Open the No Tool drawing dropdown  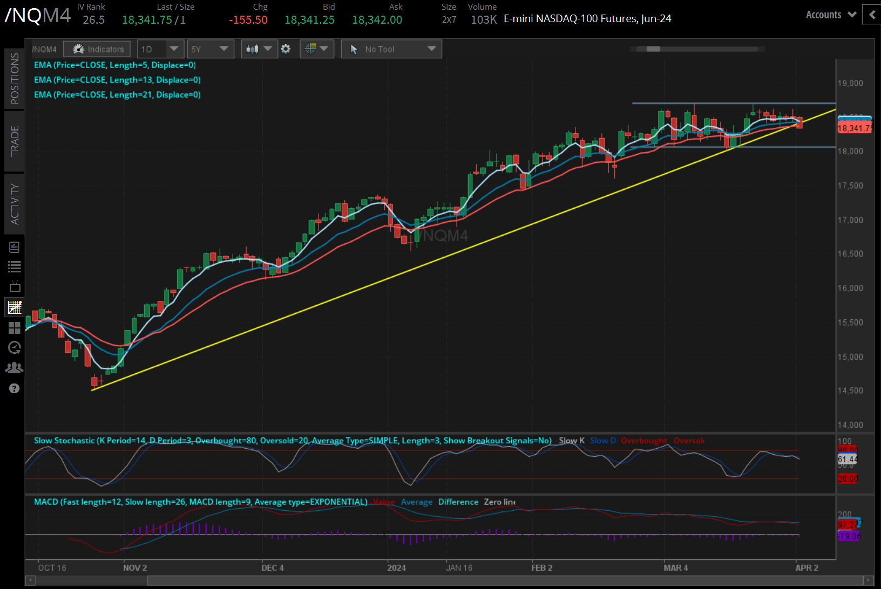[x=391, y=49]
